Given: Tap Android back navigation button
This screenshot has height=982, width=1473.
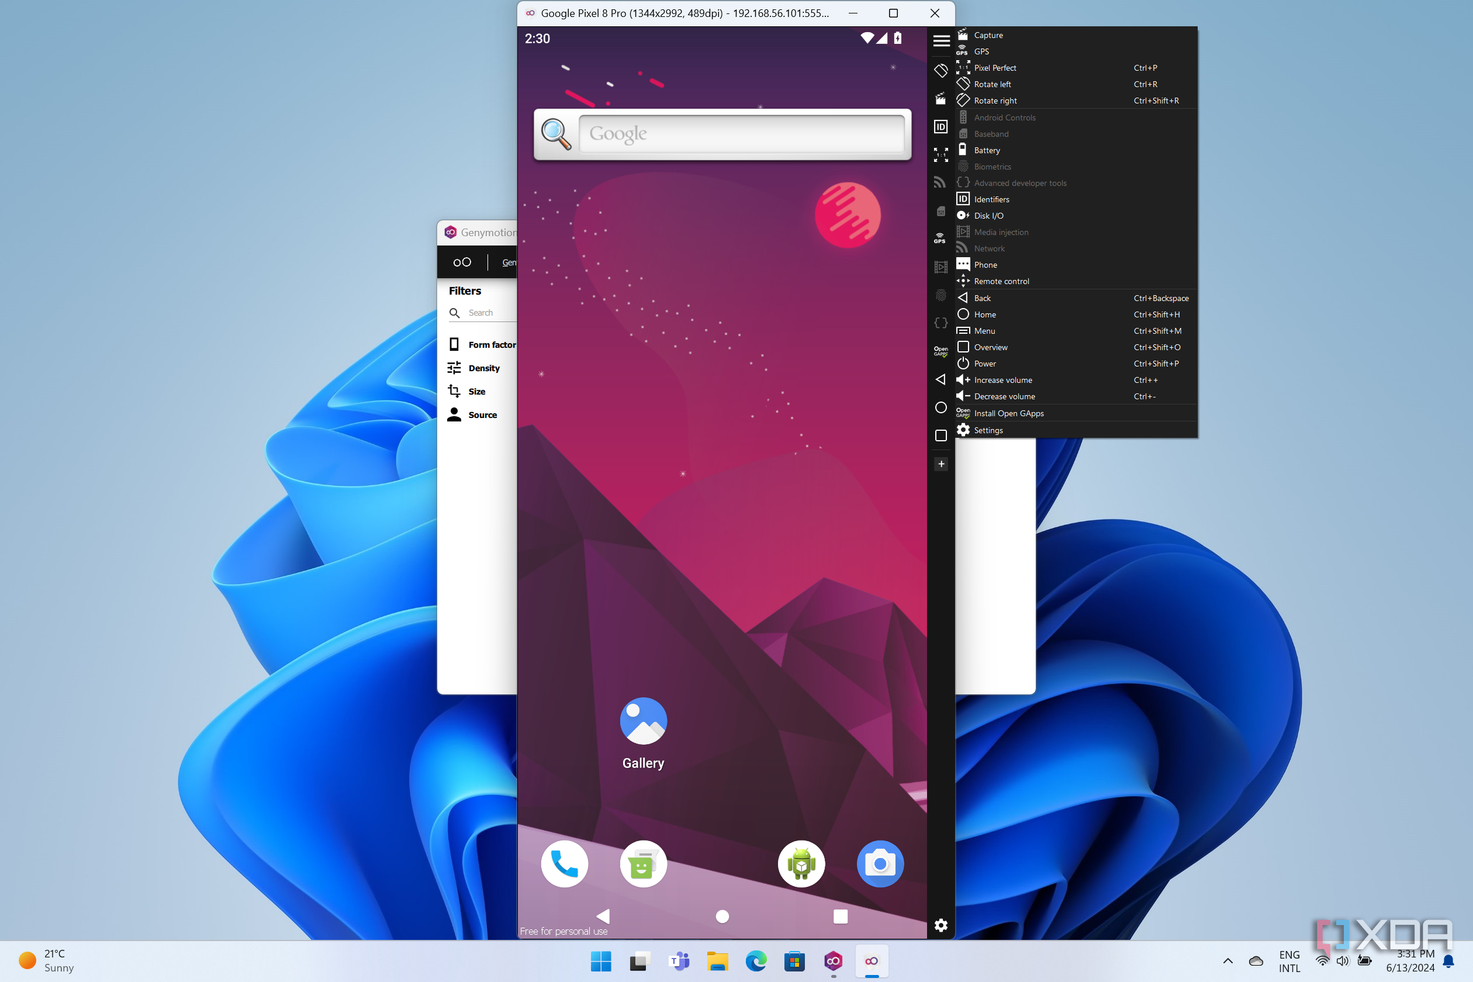Looking at the screenshot, I should tap(603, 917).
